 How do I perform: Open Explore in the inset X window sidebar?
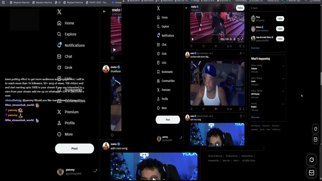tap(163, 26)
